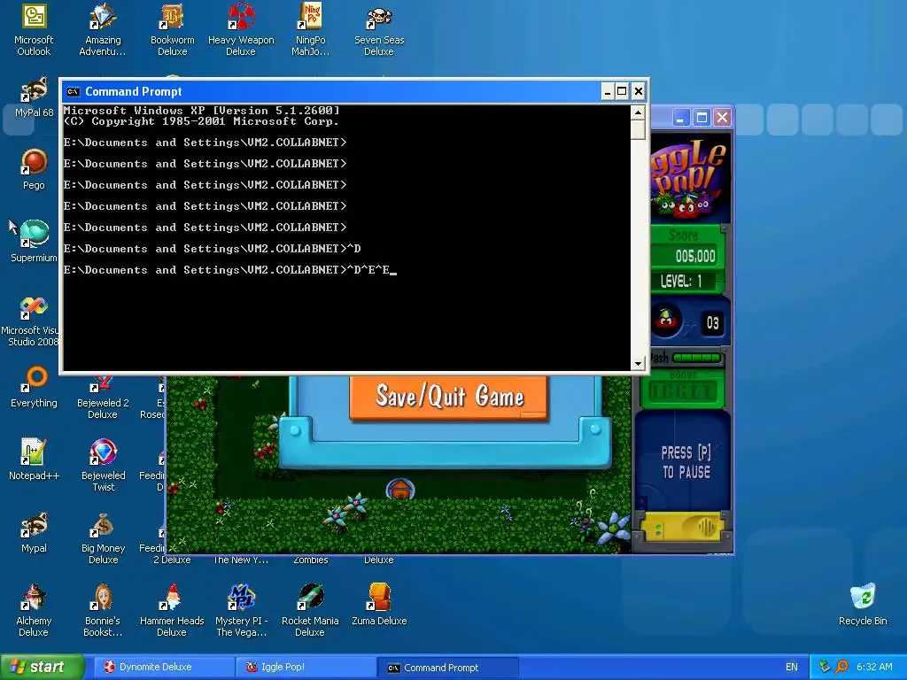Image resolution: width=907 pixels, height=680 pixels.
Task: Select Alchemy Deluxe desktop icon
Action: click(x=34, y=611)
